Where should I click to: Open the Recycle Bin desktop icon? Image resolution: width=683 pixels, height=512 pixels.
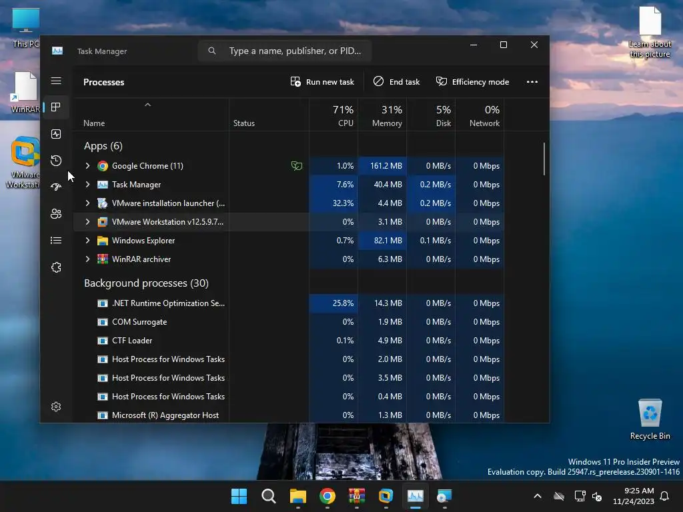click(650, 420)
